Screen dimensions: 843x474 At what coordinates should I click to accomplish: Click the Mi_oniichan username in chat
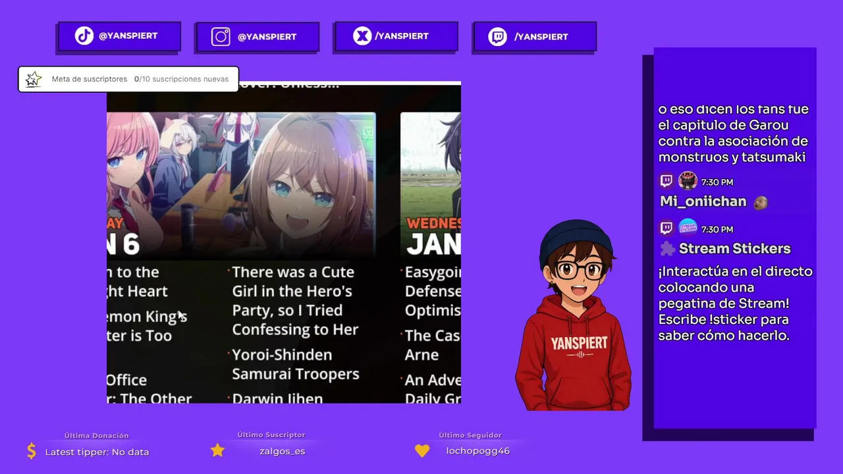pos(703,201)
